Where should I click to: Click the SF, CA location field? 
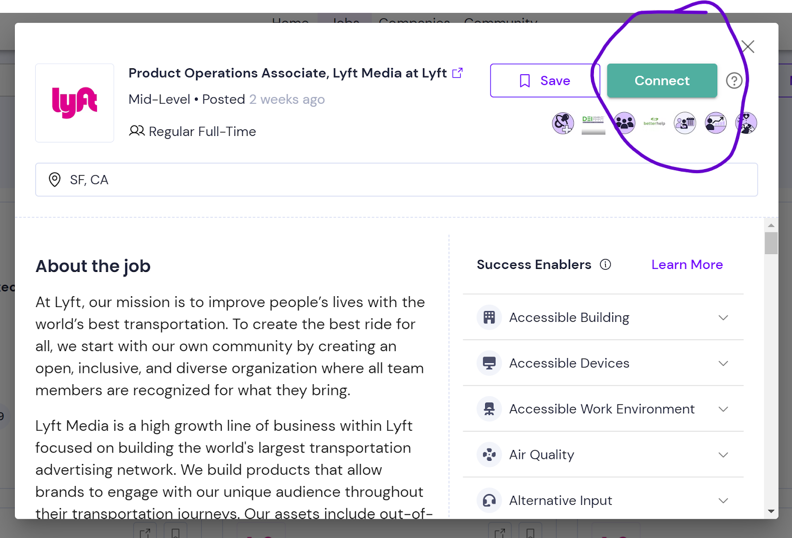pos(396,179)
